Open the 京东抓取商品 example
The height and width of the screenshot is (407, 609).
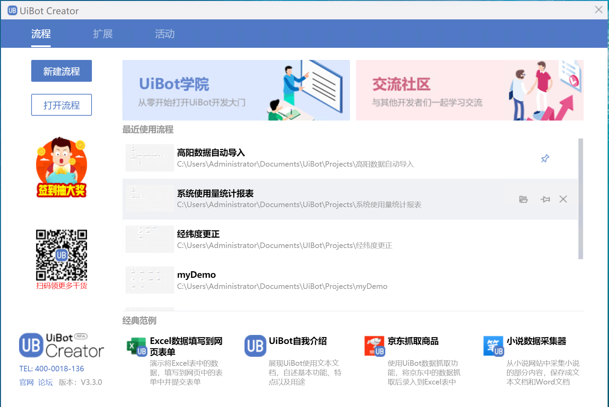click(x=374, y=345)
